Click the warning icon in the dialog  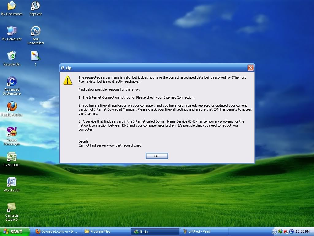click(x=68, y=80)
